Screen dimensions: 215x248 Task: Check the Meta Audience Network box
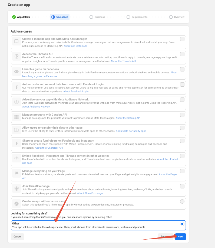182,100
